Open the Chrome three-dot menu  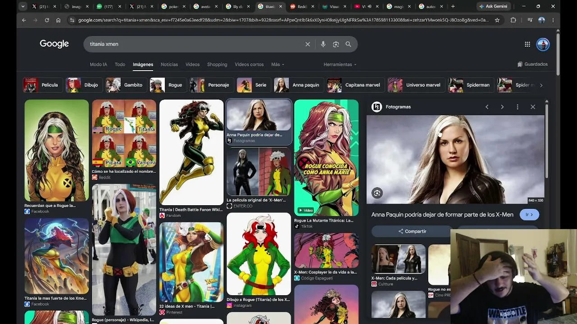(x=553, y=20)
